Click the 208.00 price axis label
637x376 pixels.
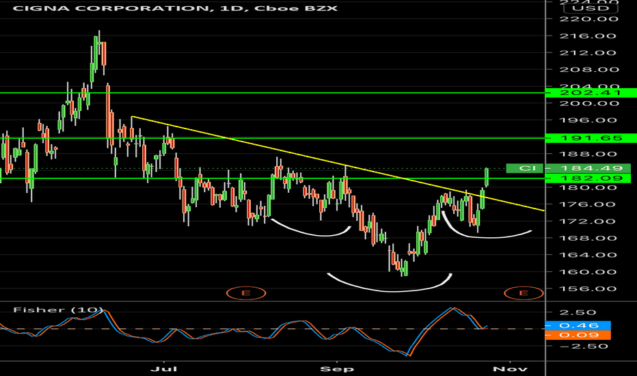(588, 69)
